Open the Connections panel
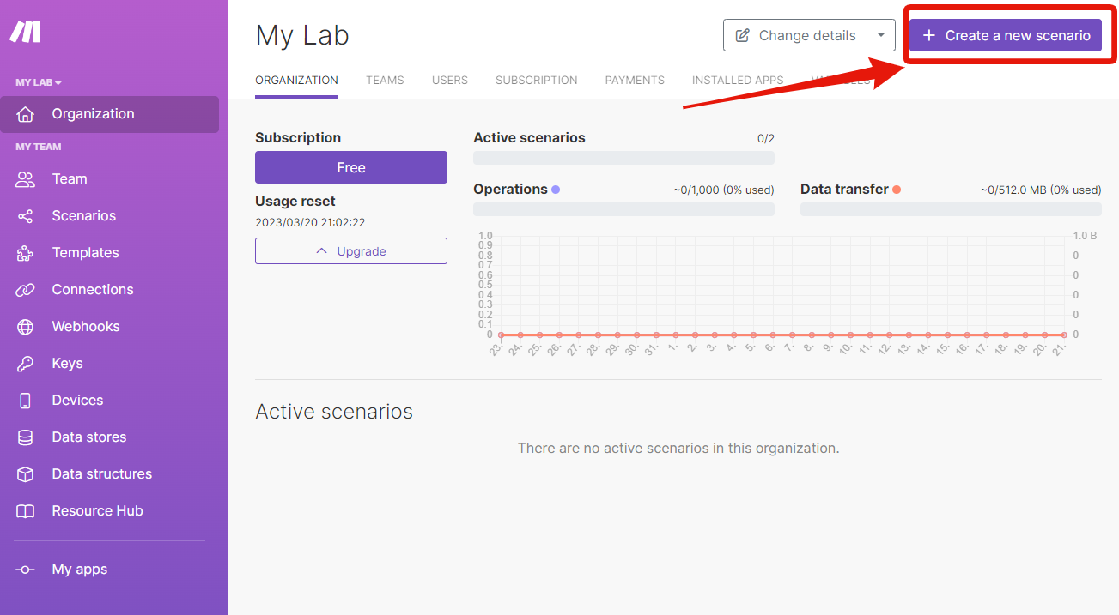 92,289
